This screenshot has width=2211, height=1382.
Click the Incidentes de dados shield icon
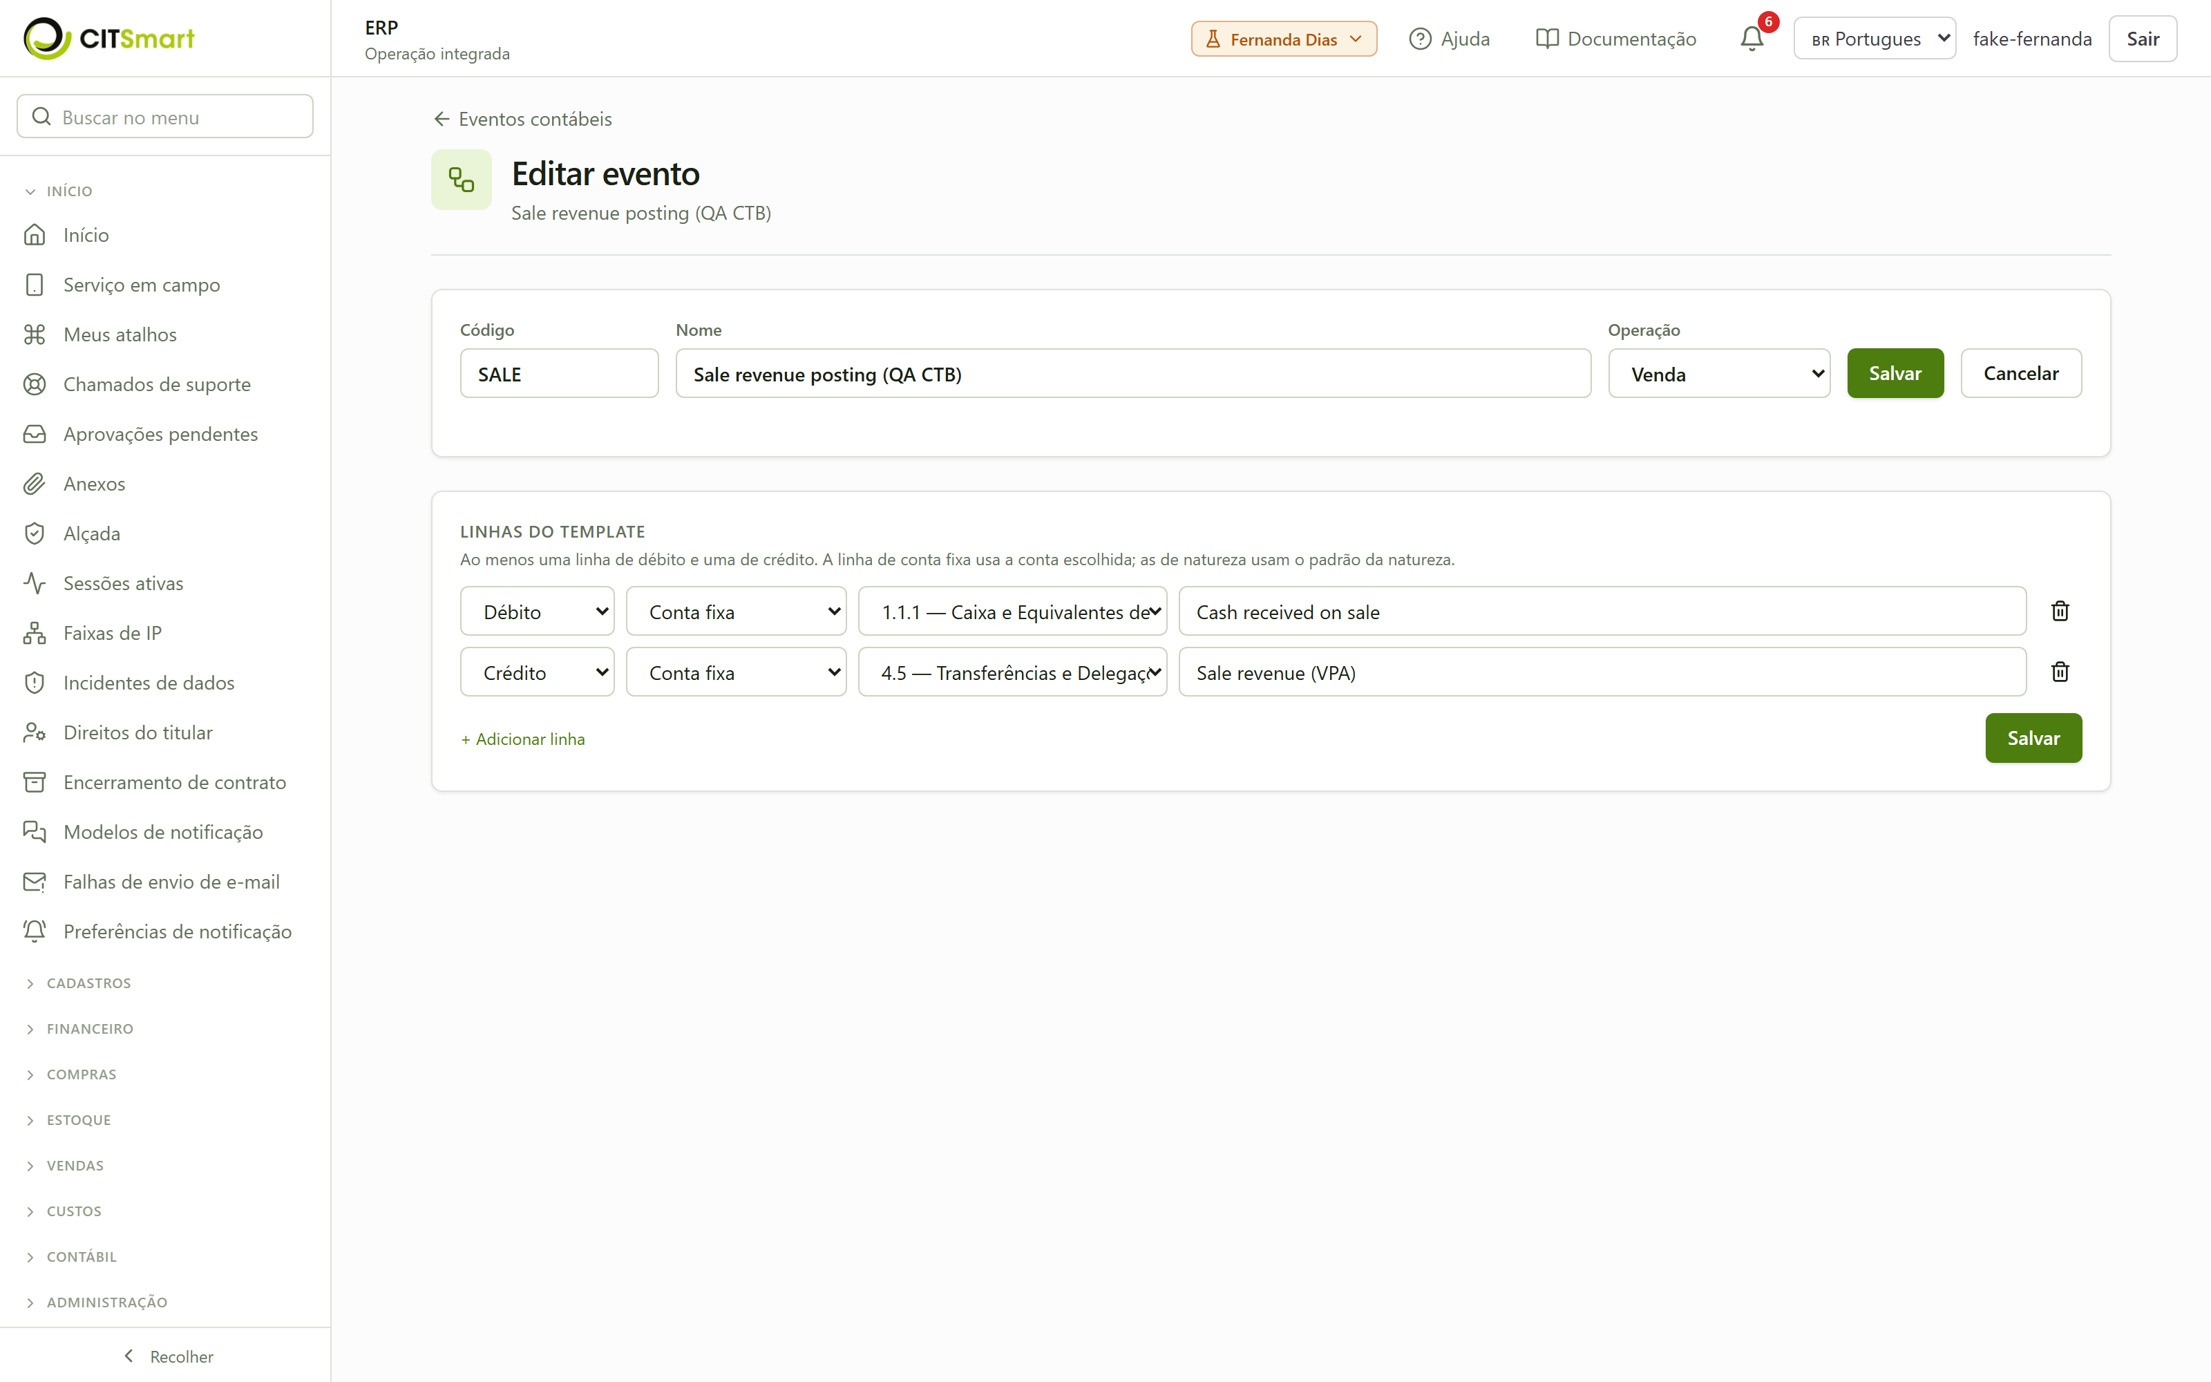[35, 683]
